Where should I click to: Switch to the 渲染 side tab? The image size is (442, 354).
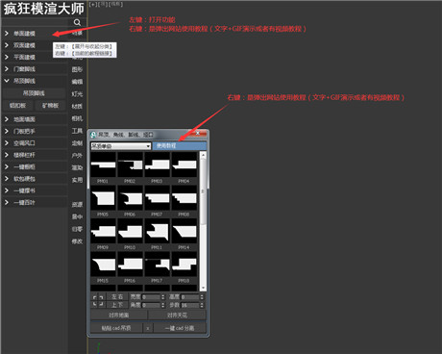coord(77,167)
